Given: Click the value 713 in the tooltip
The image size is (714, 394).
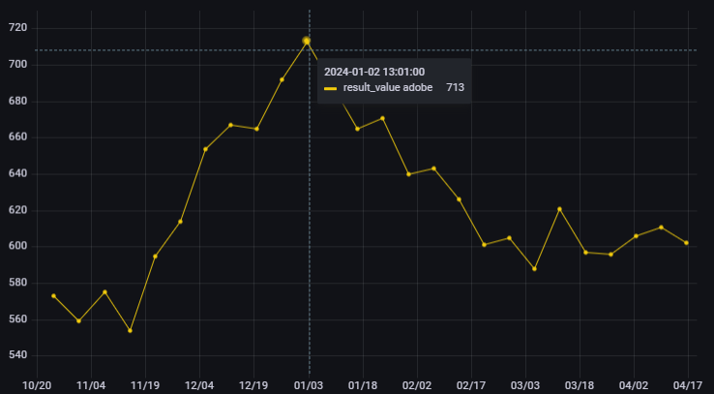Looking at the screenshot, I should [x=456, y=87].
